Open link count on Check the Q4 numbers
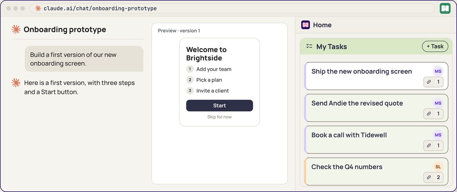This screenshot has width=457, height=192. (433, 177)
